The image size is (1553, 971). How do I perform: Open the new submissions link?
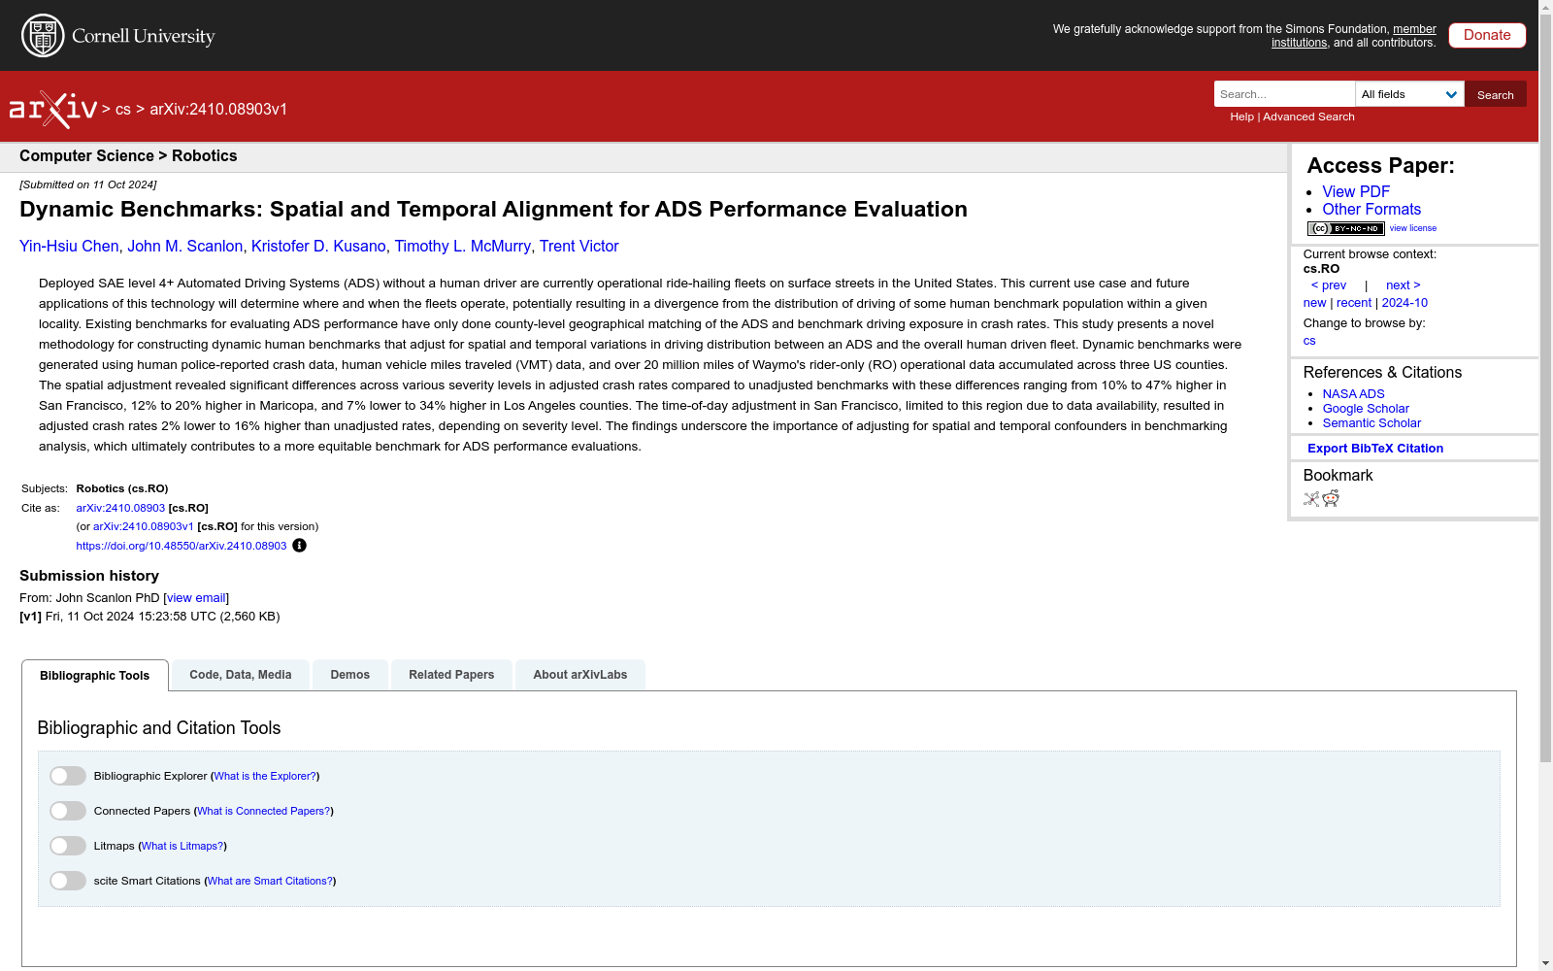pos(1314,303)
